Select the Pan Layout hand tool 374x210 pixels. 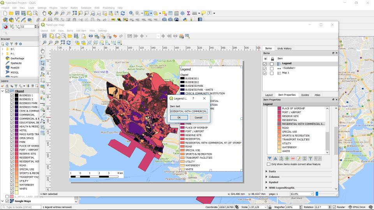tap(43, 51)
